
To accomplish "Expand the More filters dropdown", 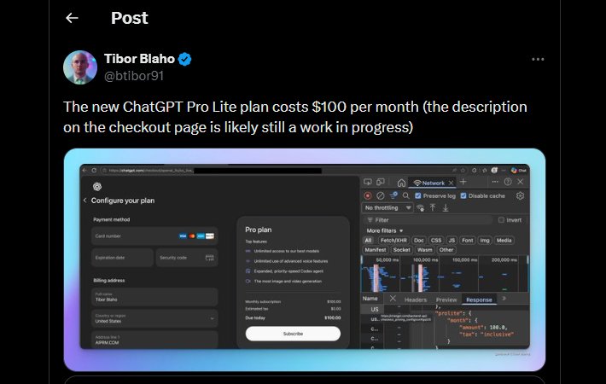I will coord(385,230).
